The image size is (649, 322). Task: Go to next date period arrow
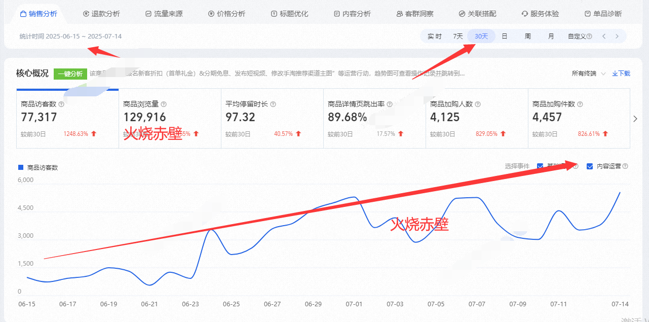point(617,37)
